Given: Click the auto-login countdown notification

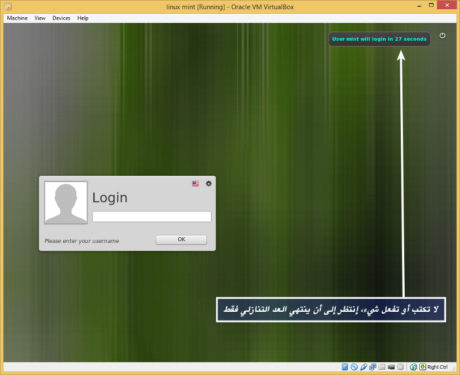Looking at the screenshot, I should point(379,39).
